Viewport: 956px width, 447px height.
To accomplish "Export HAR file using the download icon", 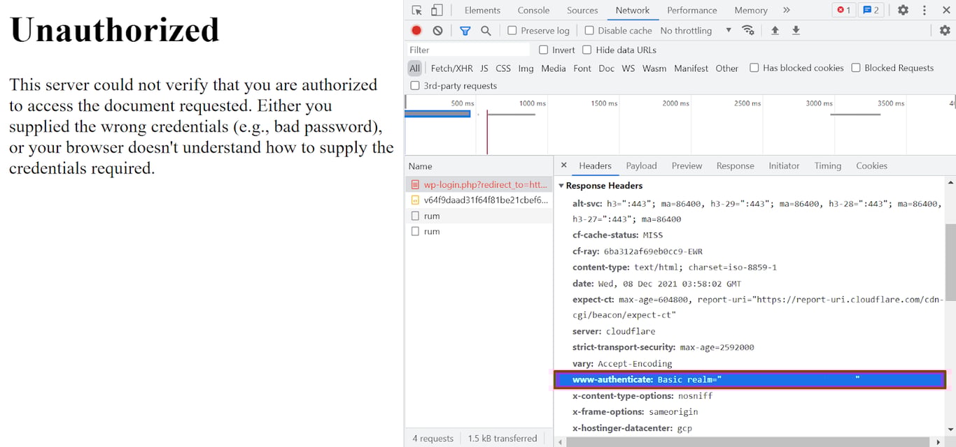I will [x=796, y=31].
